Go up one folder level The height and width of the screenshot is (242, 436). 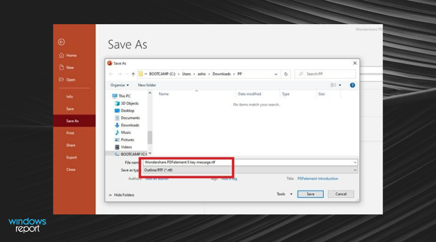click(x=133, y=74)
